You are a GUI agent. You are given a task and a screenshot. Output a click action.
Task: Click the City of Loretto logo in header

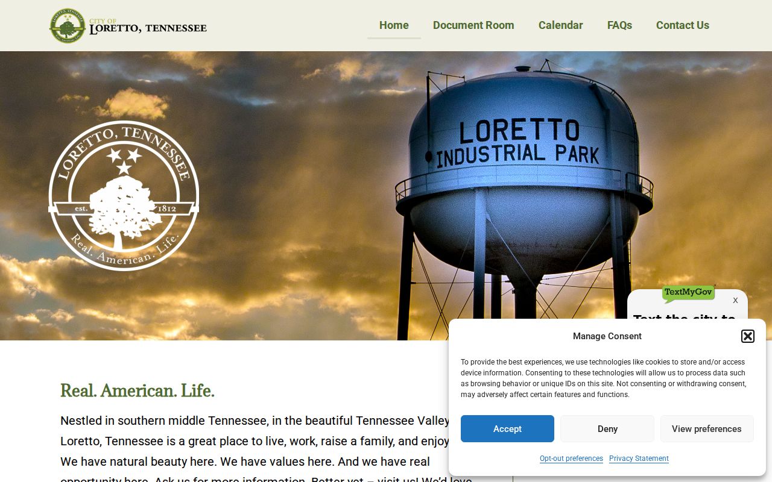pyautogui.click(x=128, y=26)
